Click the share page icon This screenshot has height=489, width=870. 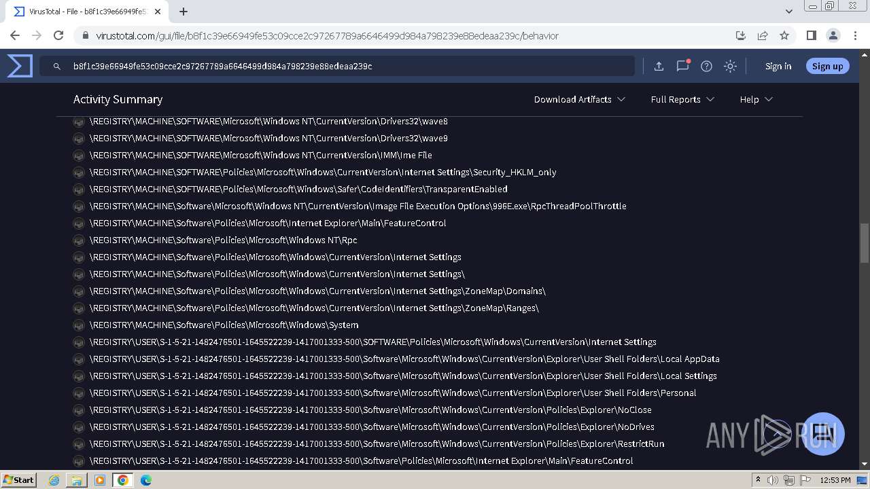click(763, 35)
